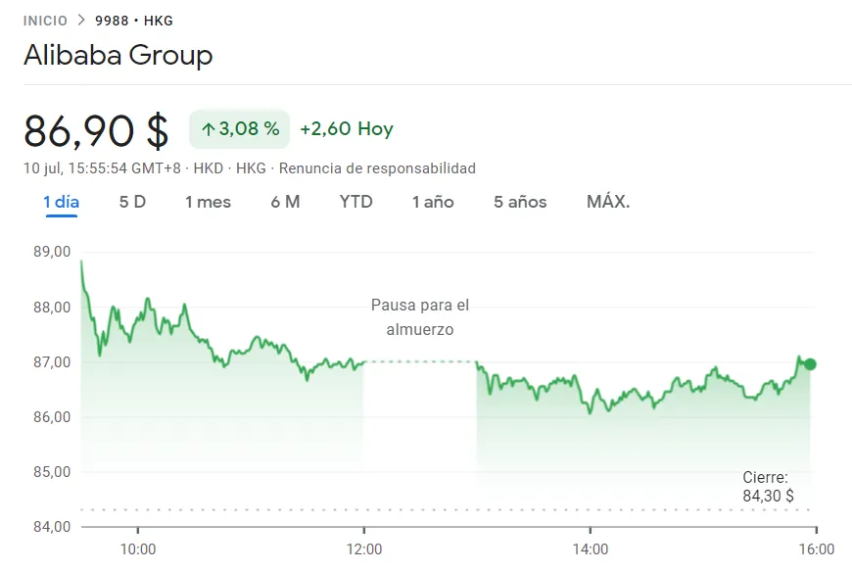Switch to the YTD tab
The height and width of the screenshot is (571, 852).
coord(355,202)
